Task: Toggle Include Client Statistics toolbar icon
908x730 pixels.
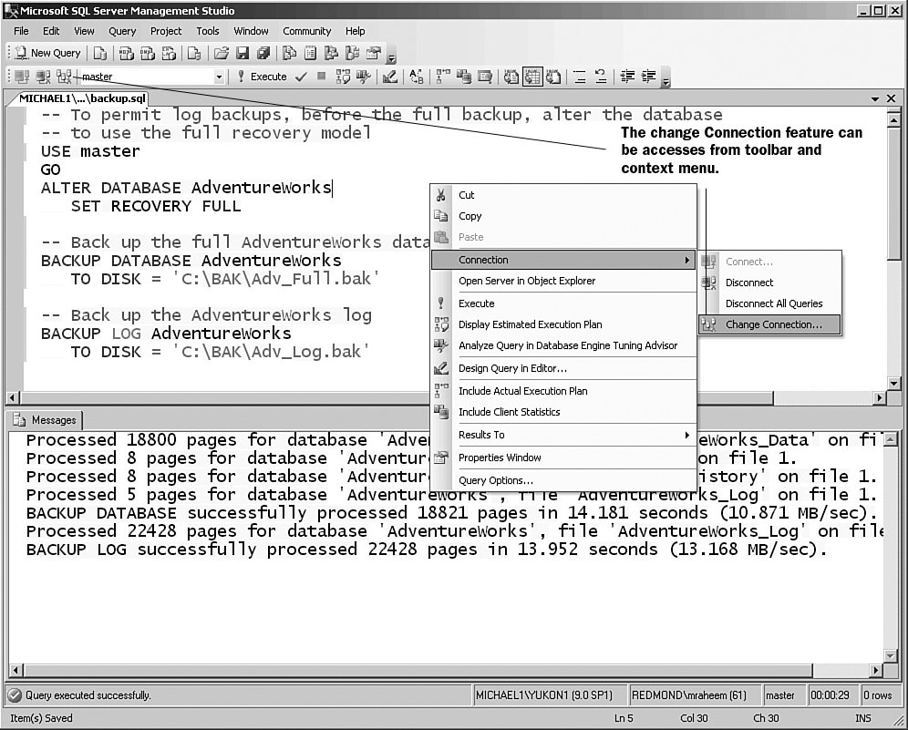Action: point(464,77)
